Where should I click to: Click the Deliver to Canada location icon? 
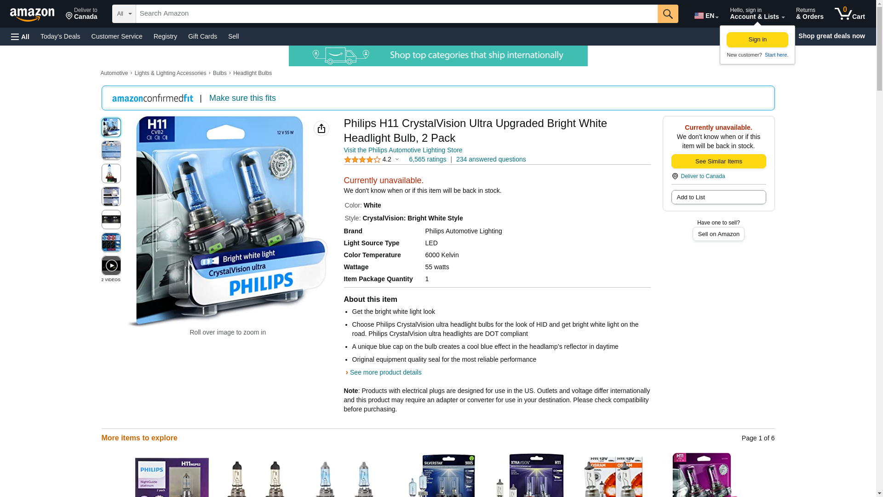click(x=675, y=176)
